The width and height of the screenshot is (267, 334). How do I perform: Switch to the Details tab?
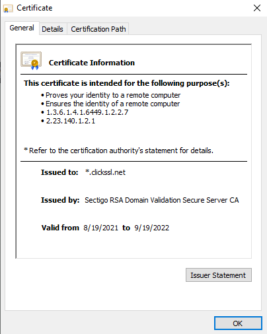pos(52,29)
